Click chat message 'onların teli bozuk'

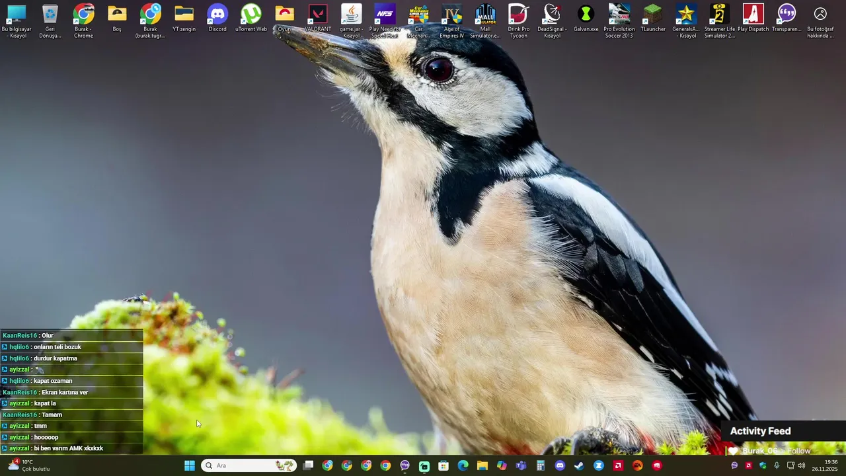point(57,347)
